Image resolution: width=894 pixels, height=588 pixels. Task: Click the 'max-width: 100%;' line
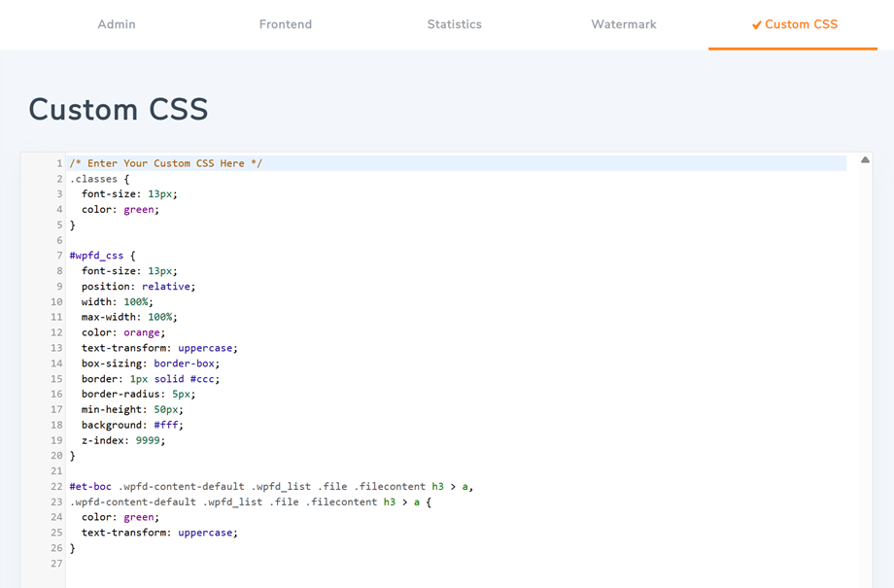(129, 317)
